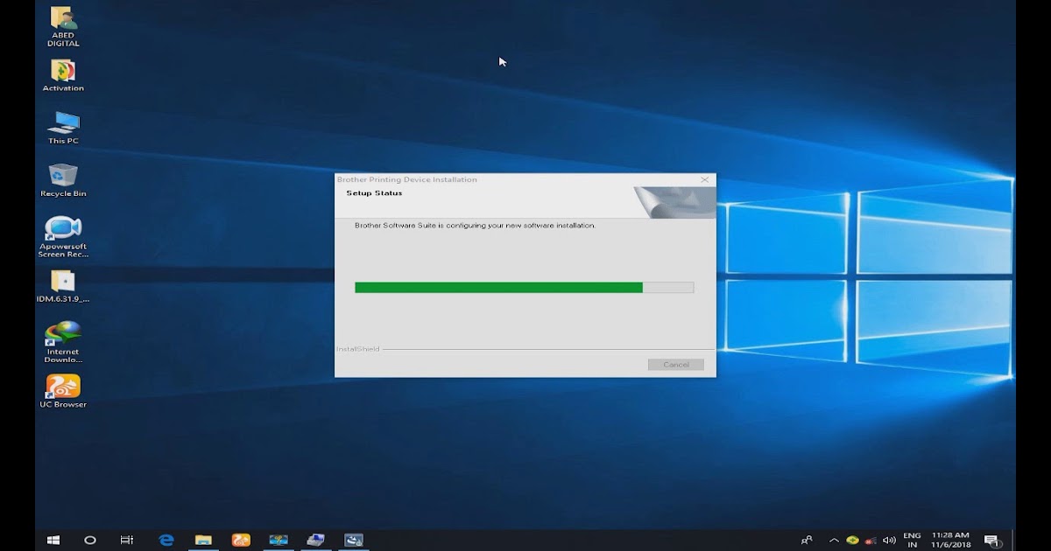Screen dimensions: 1051x551
Task: Select the IDM.6.31.9 folder icon
Action: 63,286
